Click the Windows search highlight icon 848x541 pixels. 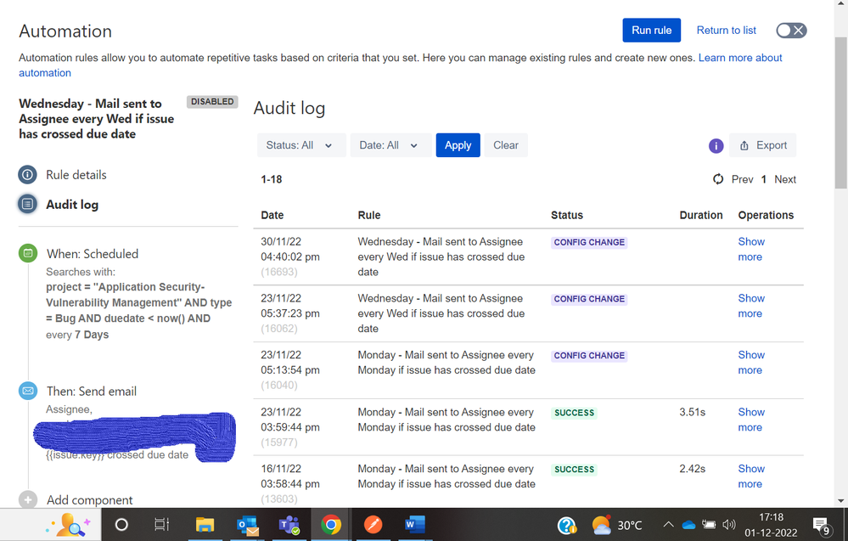[x=69, y=524]
